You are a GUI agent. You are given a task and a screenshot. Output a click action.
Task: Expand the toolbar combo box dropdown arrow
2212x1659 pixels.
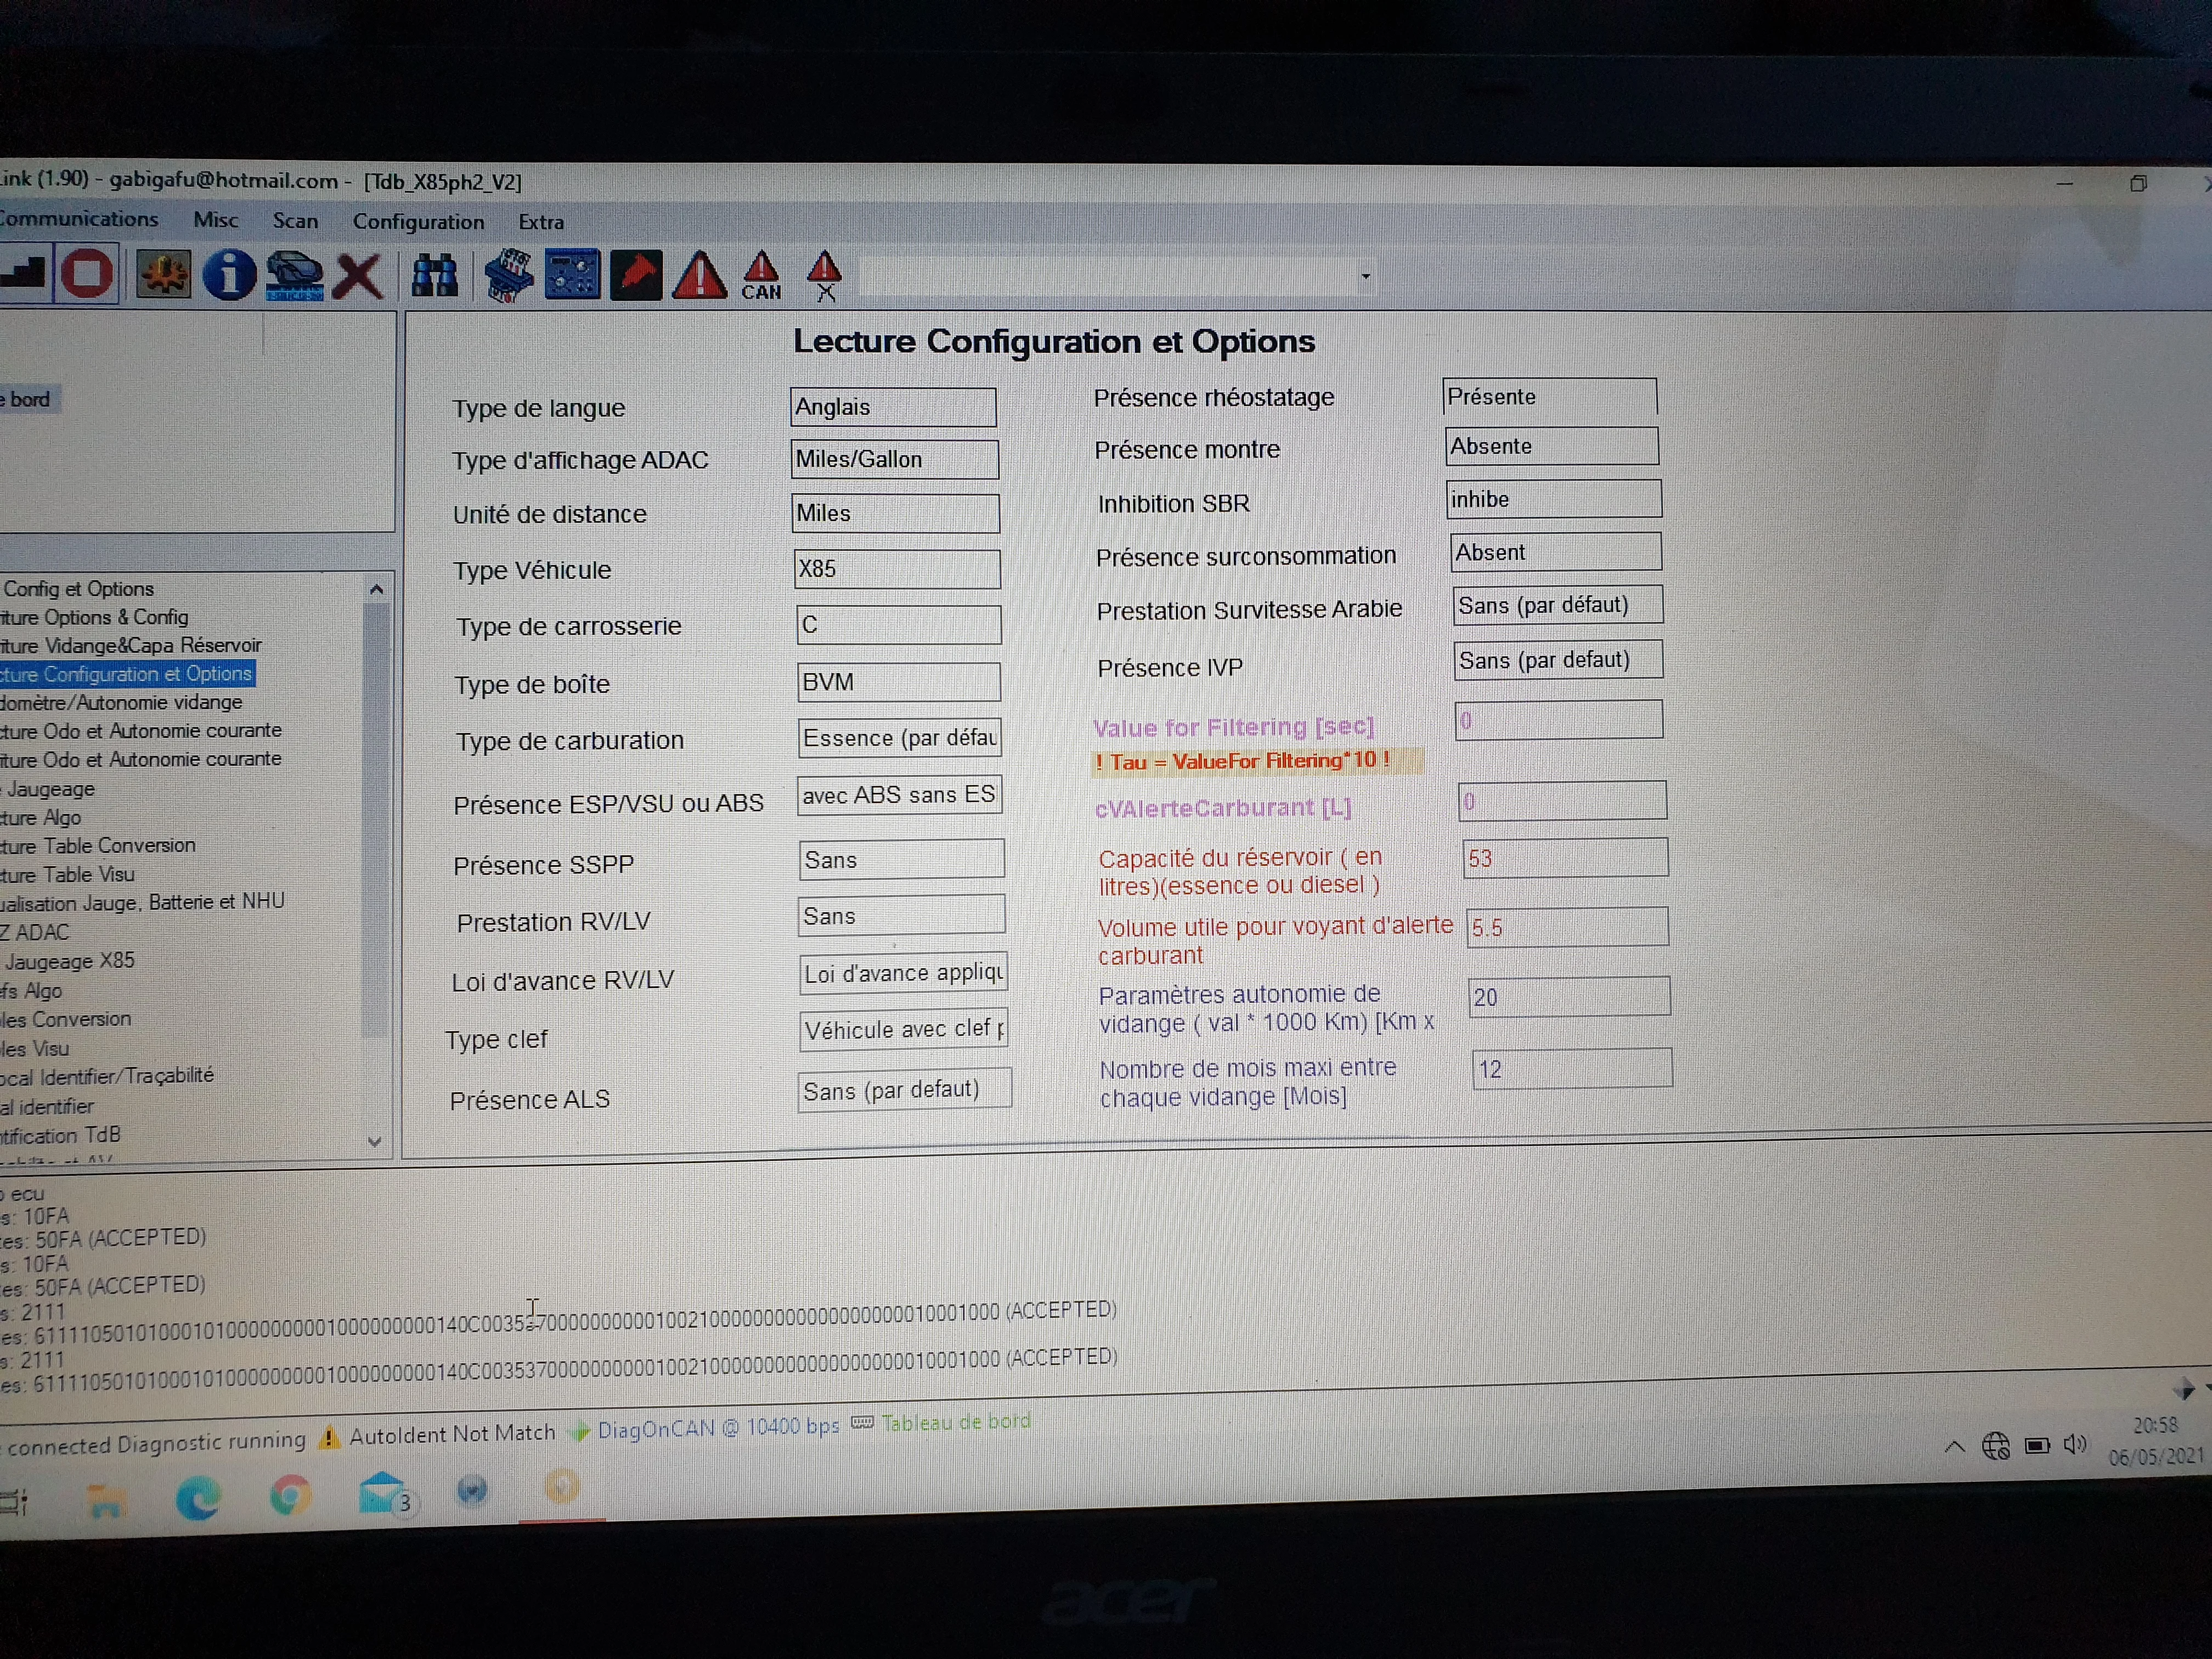1365,276
